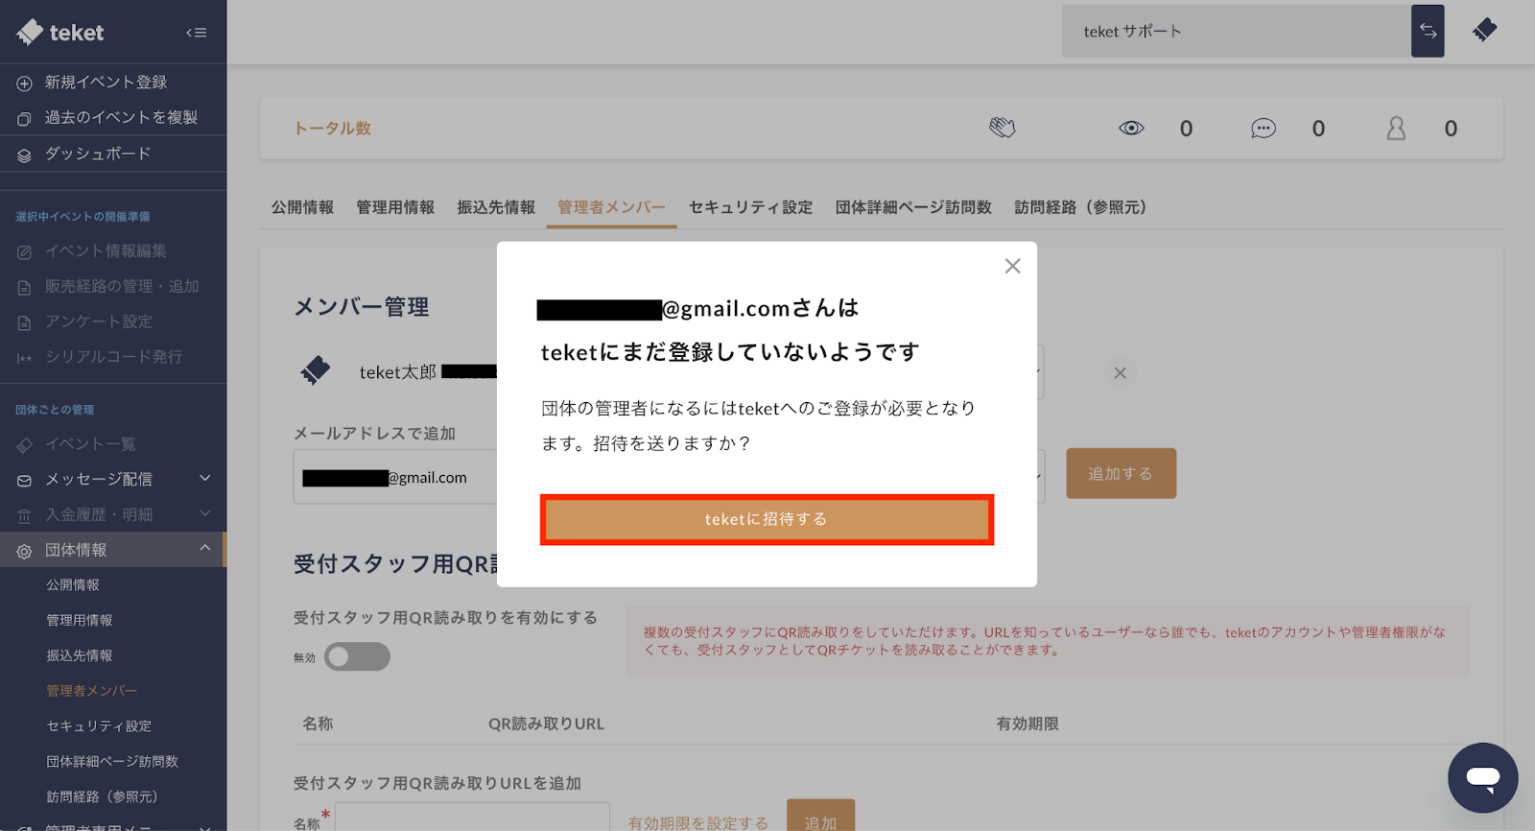This screenshot has height=831, width=1535.
Task: Open sidebar submenu item 団体詳細ページ訪問数
Action: pos(112,762)
